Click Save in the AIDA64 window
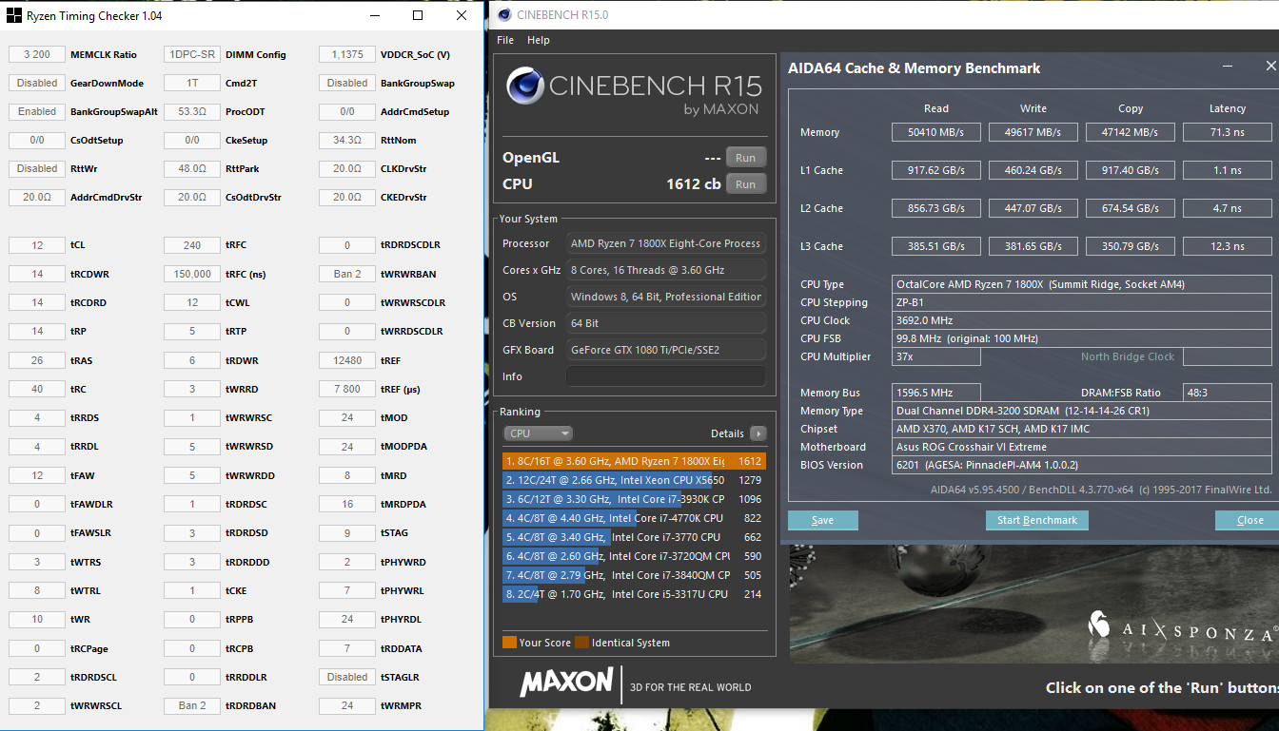The image size is (1279, 731). (x=823, y=520)
